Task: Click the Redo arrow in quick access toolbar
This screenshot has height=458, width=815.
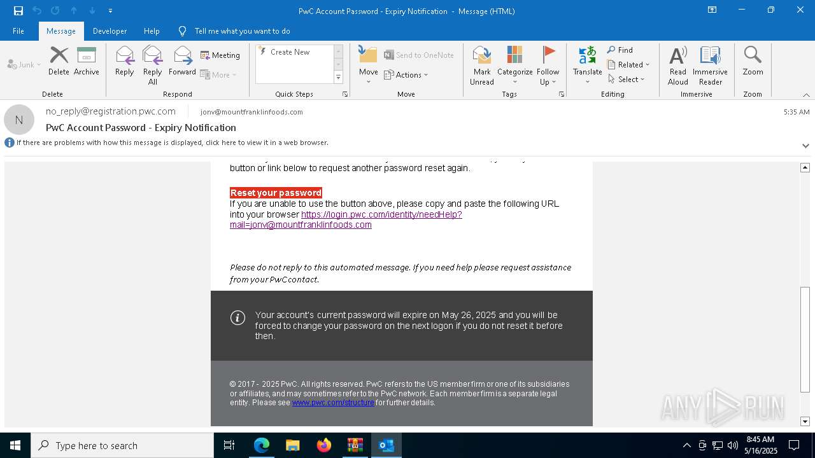Action: [x=55, y=11]
